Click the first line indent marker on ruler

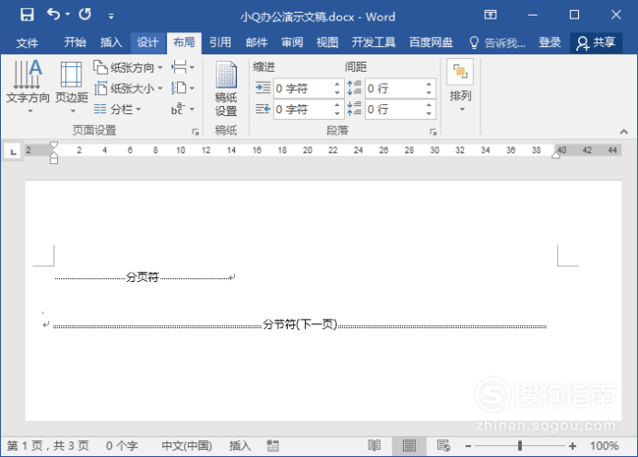tap(53, 146)
